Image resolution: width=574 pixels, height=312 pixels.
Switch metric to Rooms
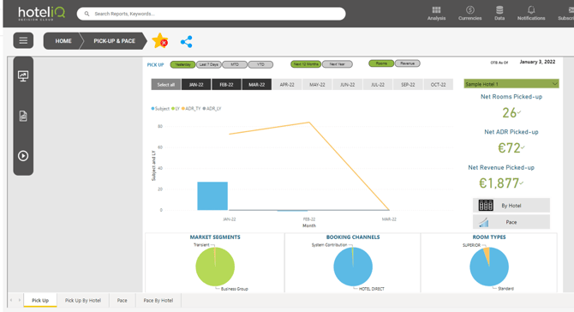(x=381, y=63)
